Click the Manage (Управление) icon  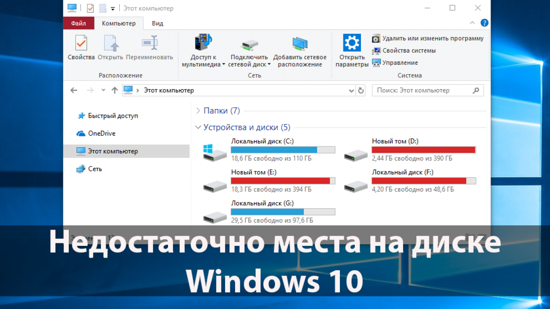coord(376,63)
